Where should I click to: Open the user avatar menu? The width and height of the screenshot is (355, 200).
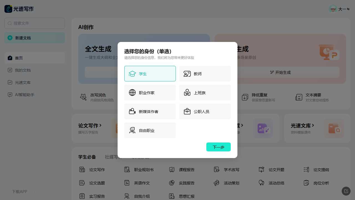coord(333,9)
